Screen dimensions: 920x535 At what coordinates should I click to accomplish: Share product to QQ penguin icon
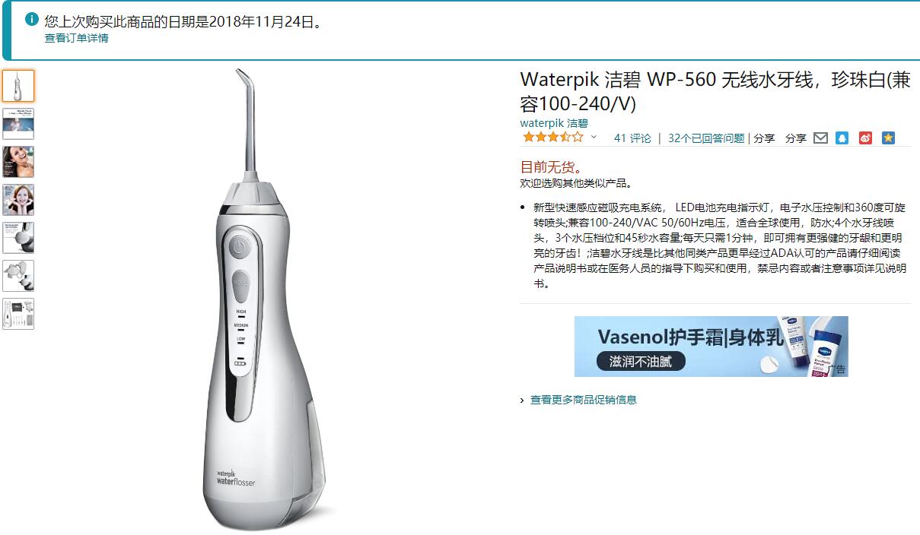pyautogui.click(x=842, y=138)
